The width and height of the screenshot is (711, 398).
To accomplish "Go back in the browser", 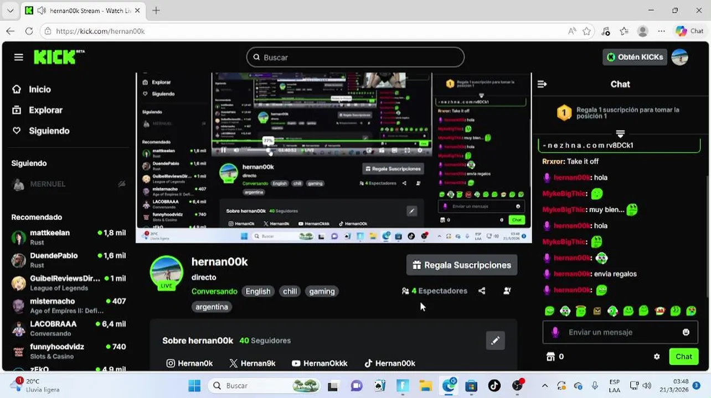I will click(10, 31).
